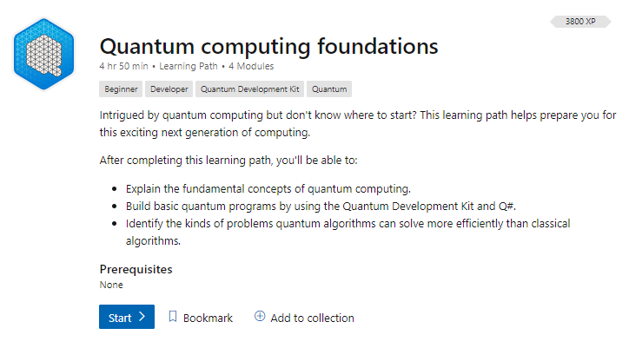Click the 4 hr 50 min duration
The height and width of the screenshot is (348, 629).
[x=124, y=66]
